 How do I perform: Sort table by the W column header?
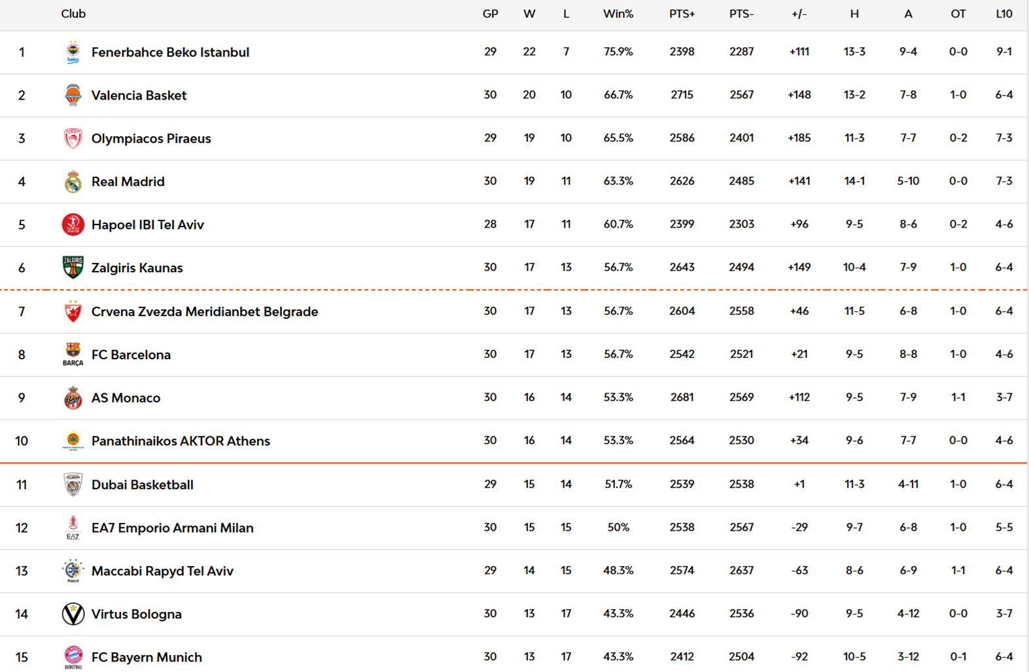pyautogui.click(x=529, y=14)
